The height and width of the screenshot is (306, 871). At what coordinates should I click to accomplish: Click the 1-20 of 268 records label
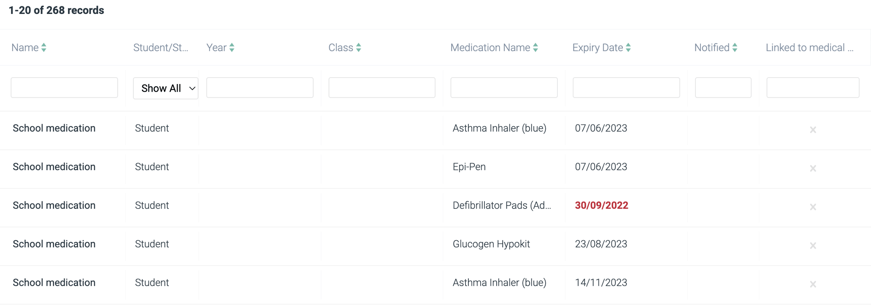tap(56, 10)
